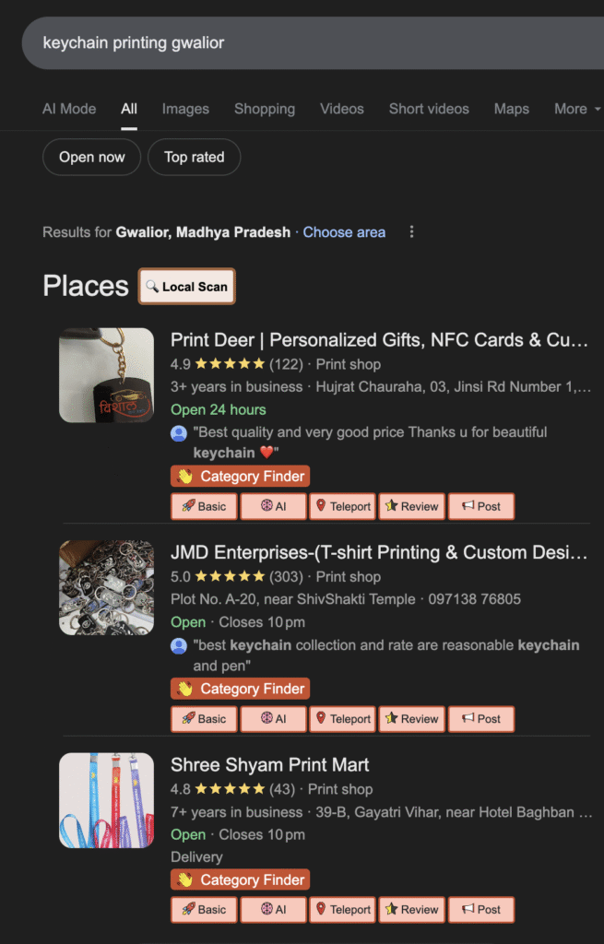The height and width of the screenshot is (944, 604).
Task: Click Post megaphone button under Shree Shyam
Action: tap(480, 909)
